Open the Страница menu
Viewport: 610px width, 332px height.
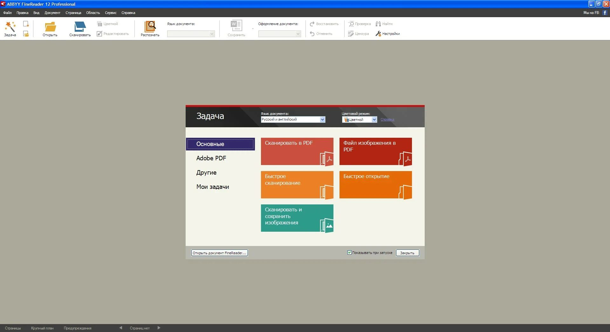point(73,13)
